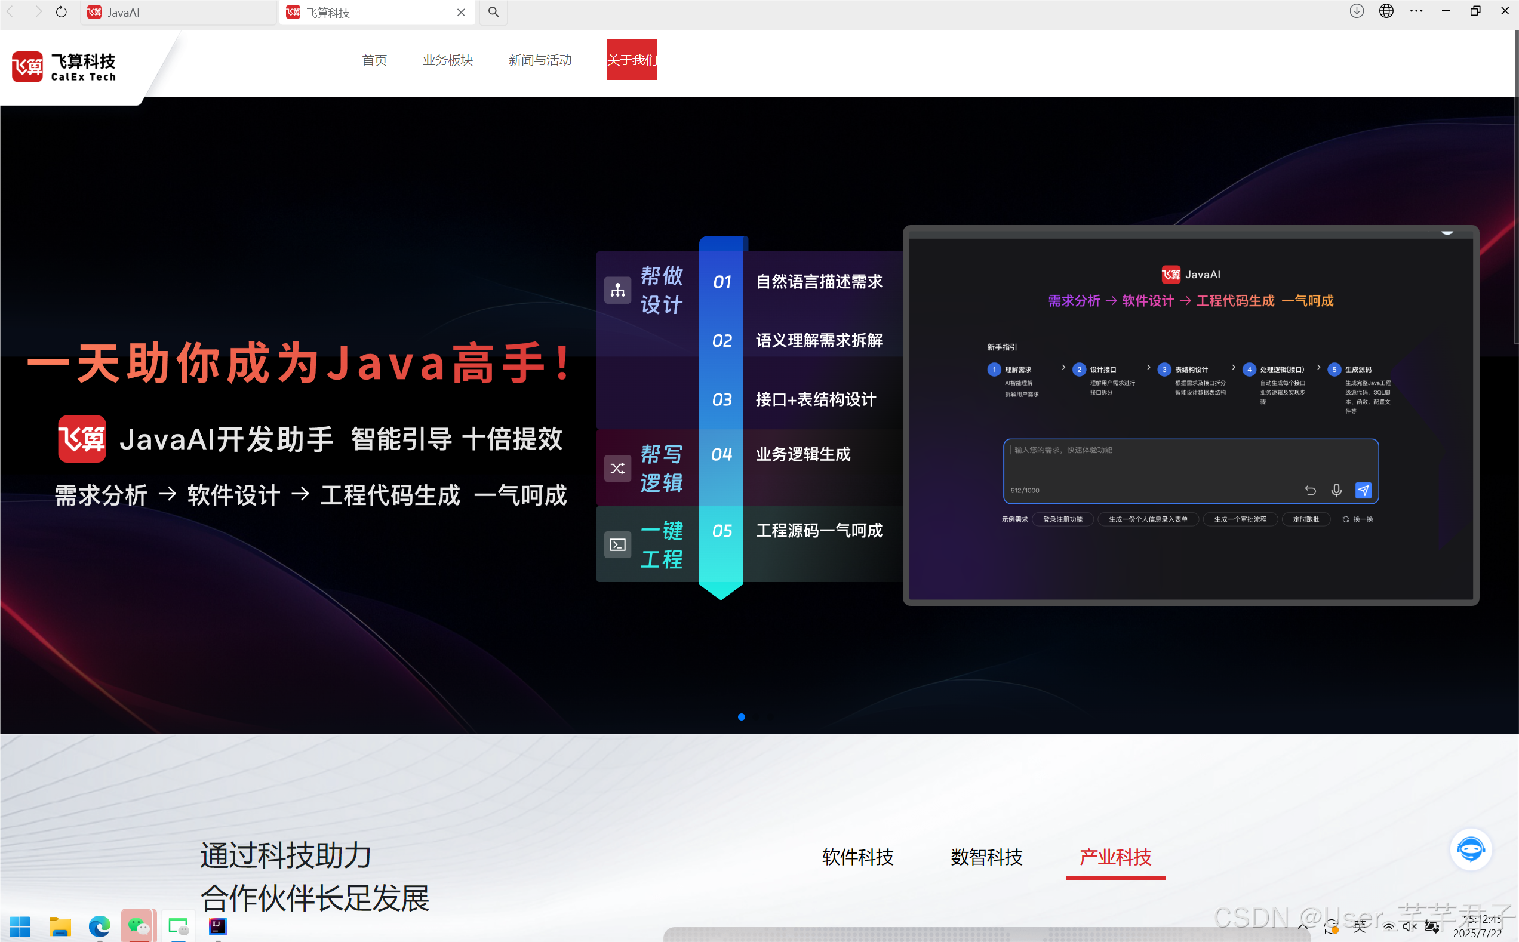Open the browser search magnifier icon

(x=493, y=12)
